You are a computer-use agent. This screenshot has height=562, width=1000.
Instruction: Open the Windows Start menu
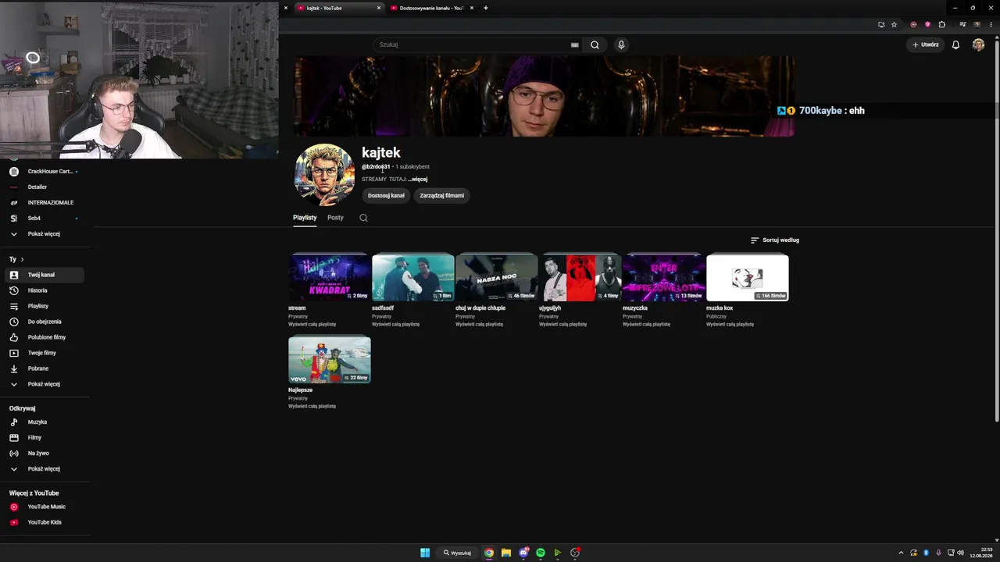pos(425,553)
